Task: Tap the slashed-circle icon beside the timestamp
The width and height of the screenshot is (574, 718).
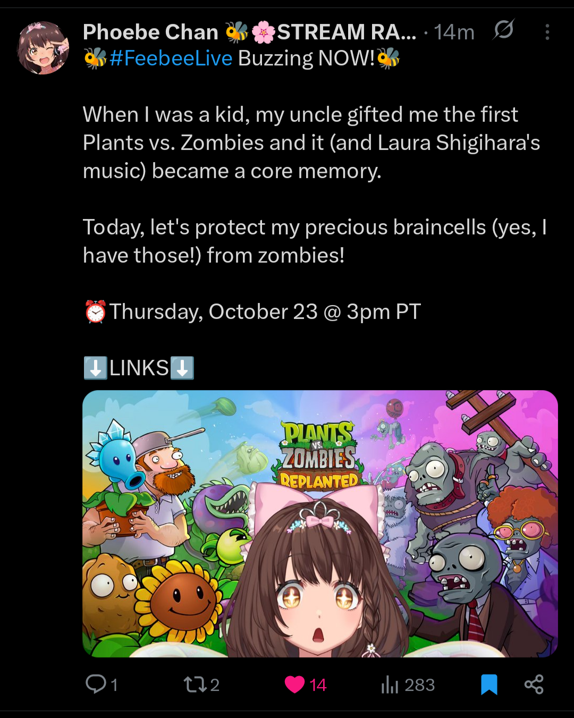Action: point(503,30)
